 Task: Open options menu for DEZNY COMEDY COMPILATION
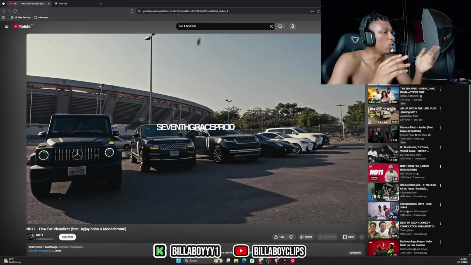pos(440,223)
